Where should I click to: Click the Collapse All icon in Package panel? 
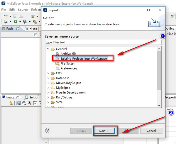coord(35,34)
